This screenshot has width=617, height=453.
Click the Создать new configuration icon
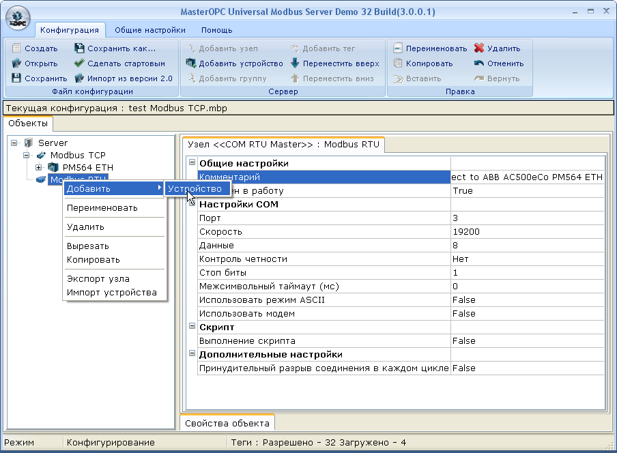(17, 48)
